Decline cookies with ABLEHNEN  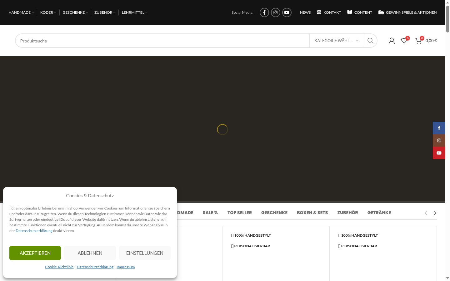tap(90, 253)
